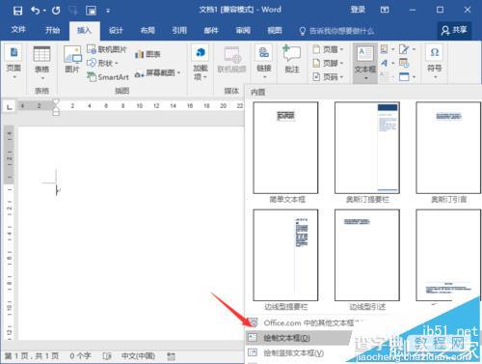Click the word count 0 个字
The height and width of the screenshot is (364, 482).
click(80, 355)
